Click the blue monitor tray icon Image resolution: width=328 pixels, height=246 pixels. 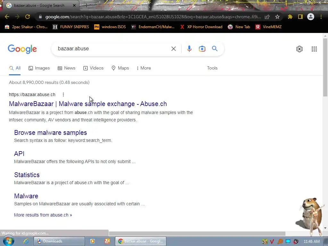pos(288,242)
